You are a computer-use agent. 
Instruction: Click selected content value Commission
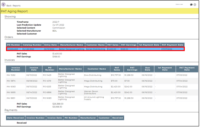(59, 28)
